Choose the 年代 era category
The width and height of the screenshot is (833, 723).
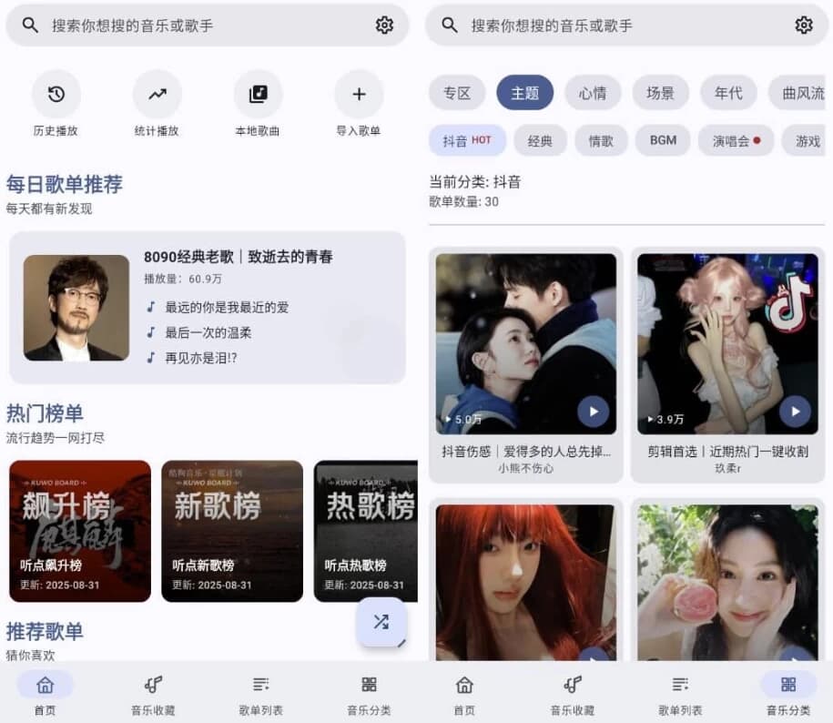727,93
